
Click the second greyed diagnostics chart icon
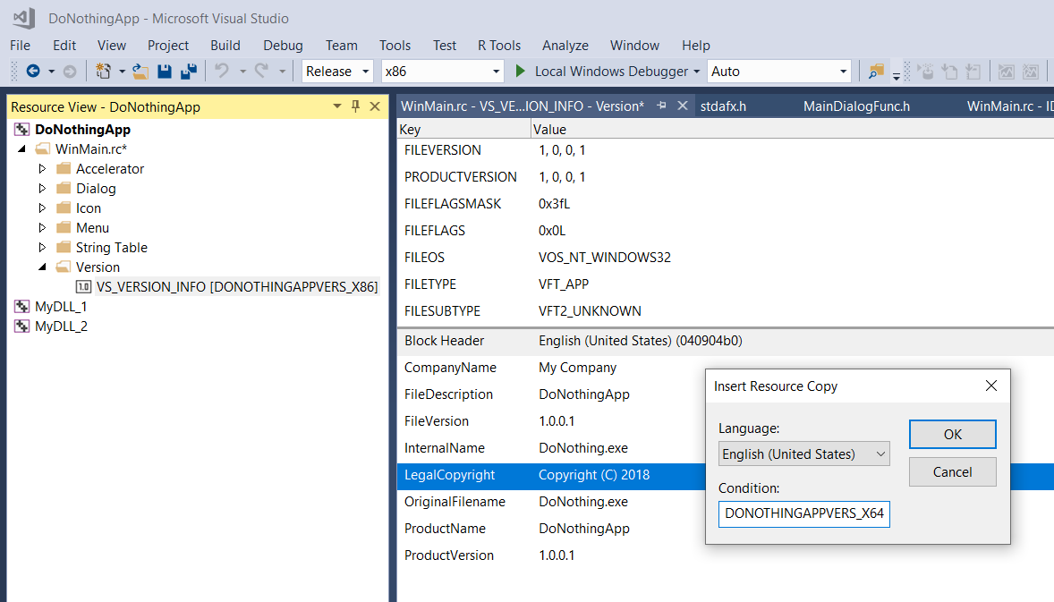click(x=1031, y=72)
